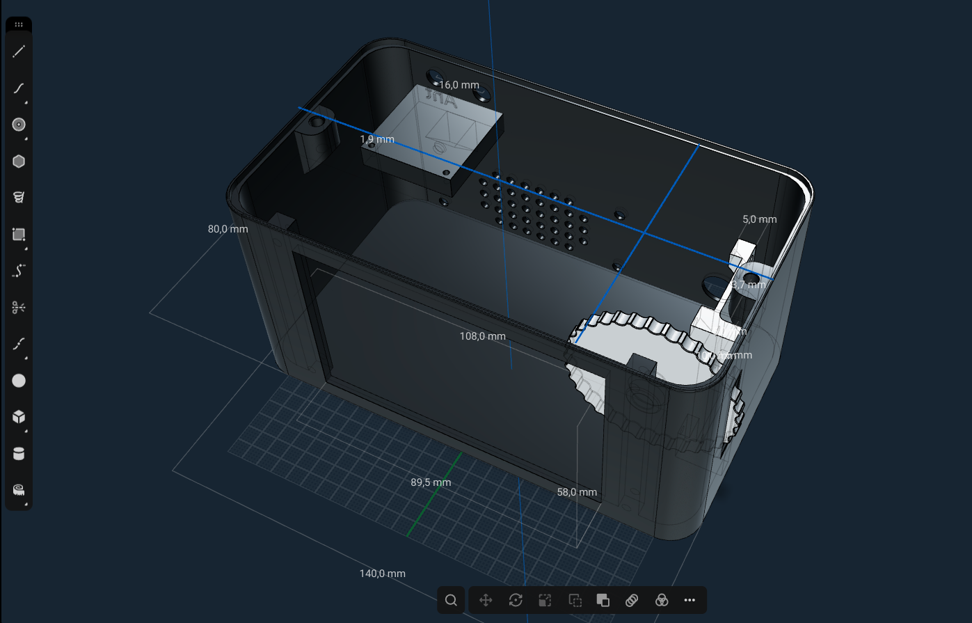972x623 pixels.
Task: Choose the cylinder shape tool
Action: (x=19, y=454)
